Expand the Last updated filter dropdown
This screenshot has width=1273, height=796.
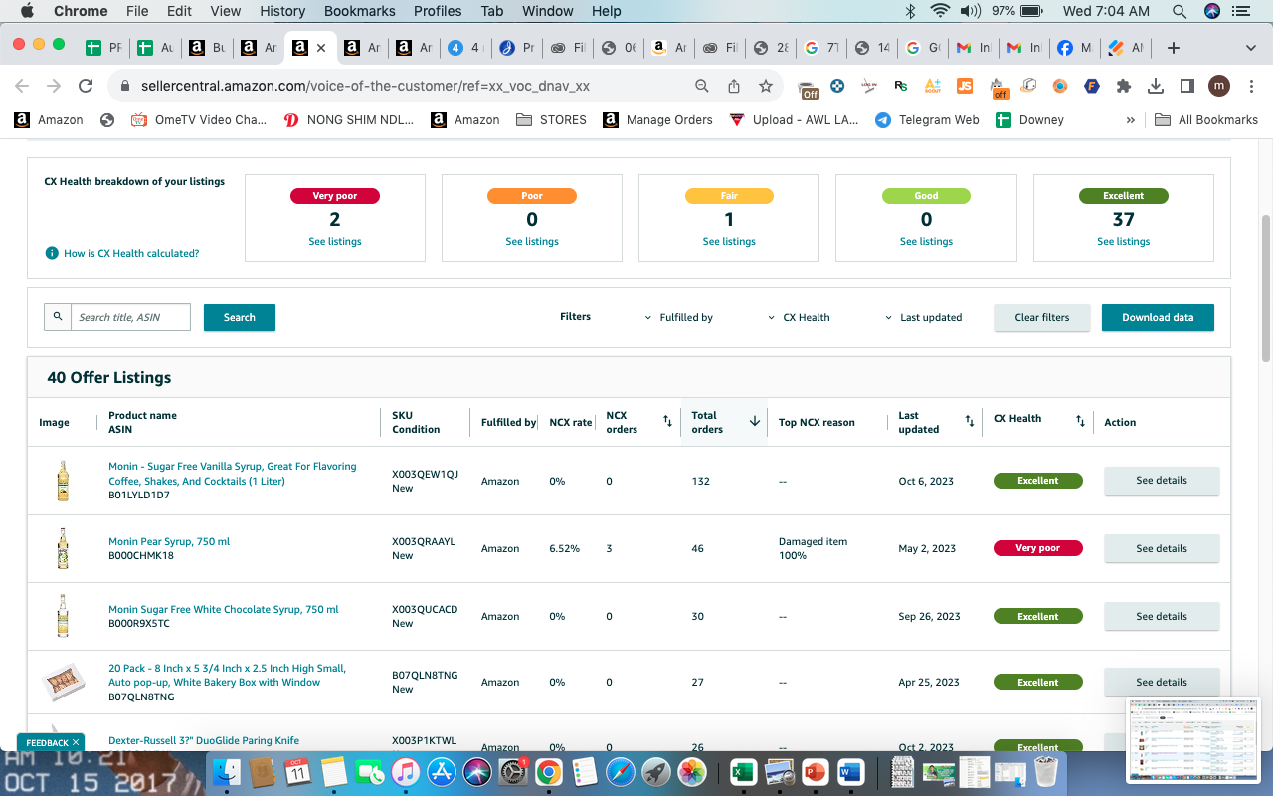tap(924, 317)
